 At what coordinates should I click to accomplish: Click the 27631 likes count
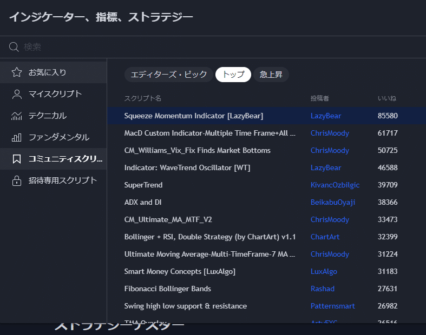pyautogui.click(x=388, y=289)
